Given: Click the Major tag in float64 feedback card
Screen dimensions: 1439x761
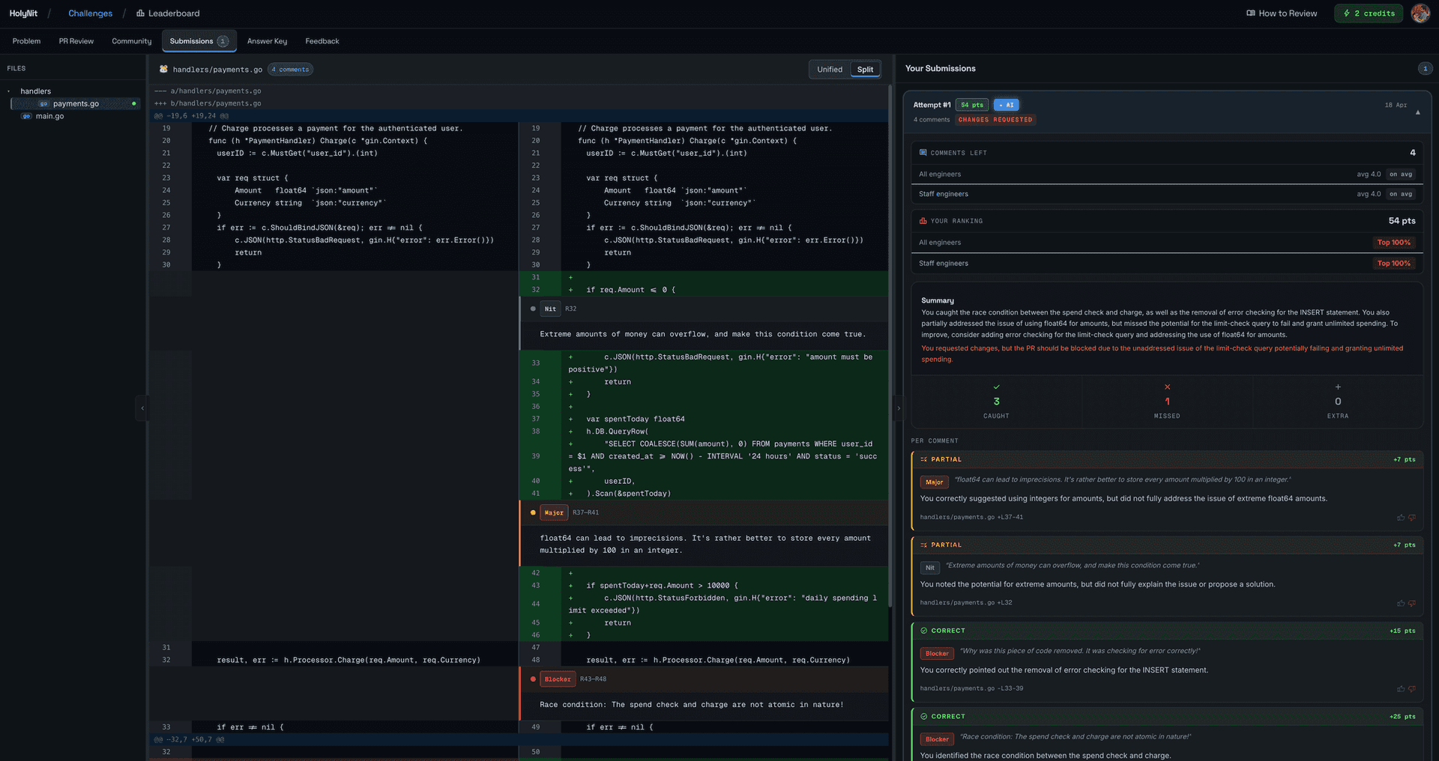Looking at the screenshot, I should click(x=934, y=482).
